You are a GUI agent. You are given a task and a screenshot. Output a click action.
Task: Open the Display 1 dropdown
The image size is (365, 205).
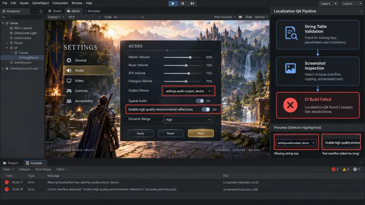tap(56, 17)
